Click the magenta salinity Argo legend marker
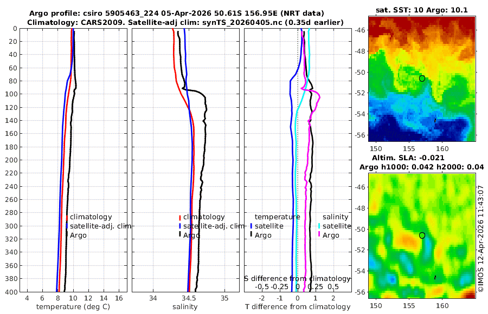 (319, 235)
